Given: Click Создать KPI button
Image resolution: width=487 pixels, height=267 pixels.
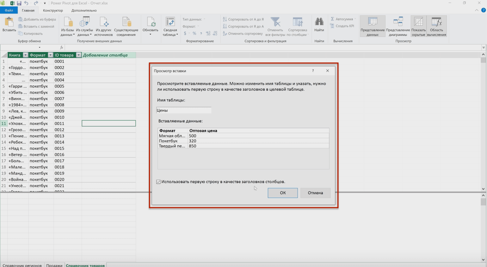Looking at the screenshot, I should tap(342, 26).
